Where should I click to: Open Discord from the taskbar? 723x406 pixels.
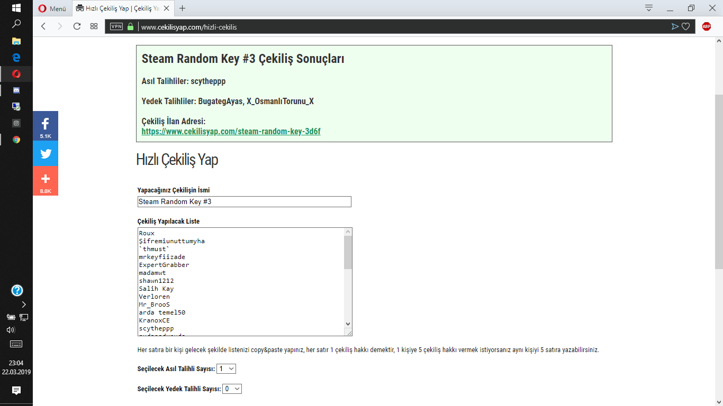[16, 90]
